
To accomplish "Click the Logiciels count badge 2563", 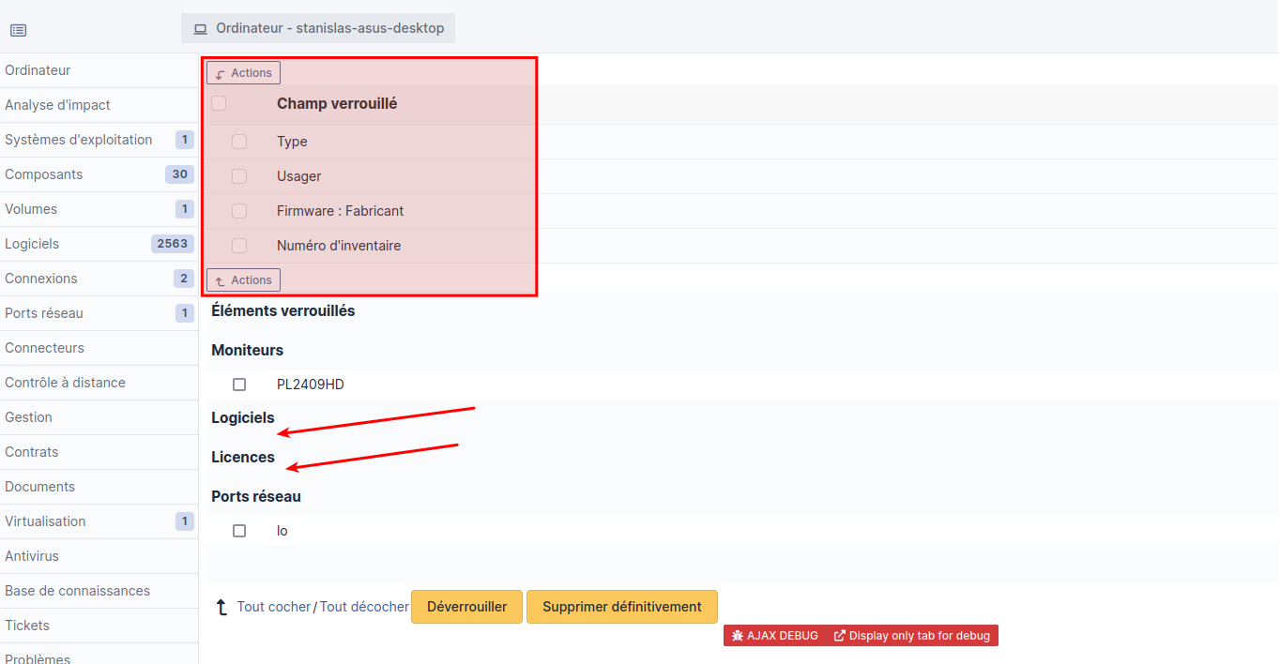I will coord(173,244).
